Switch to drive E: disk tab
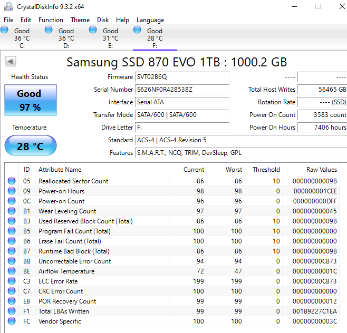This screenshot has width=347, height=333. pyautogui.click(x=110, y=38)
